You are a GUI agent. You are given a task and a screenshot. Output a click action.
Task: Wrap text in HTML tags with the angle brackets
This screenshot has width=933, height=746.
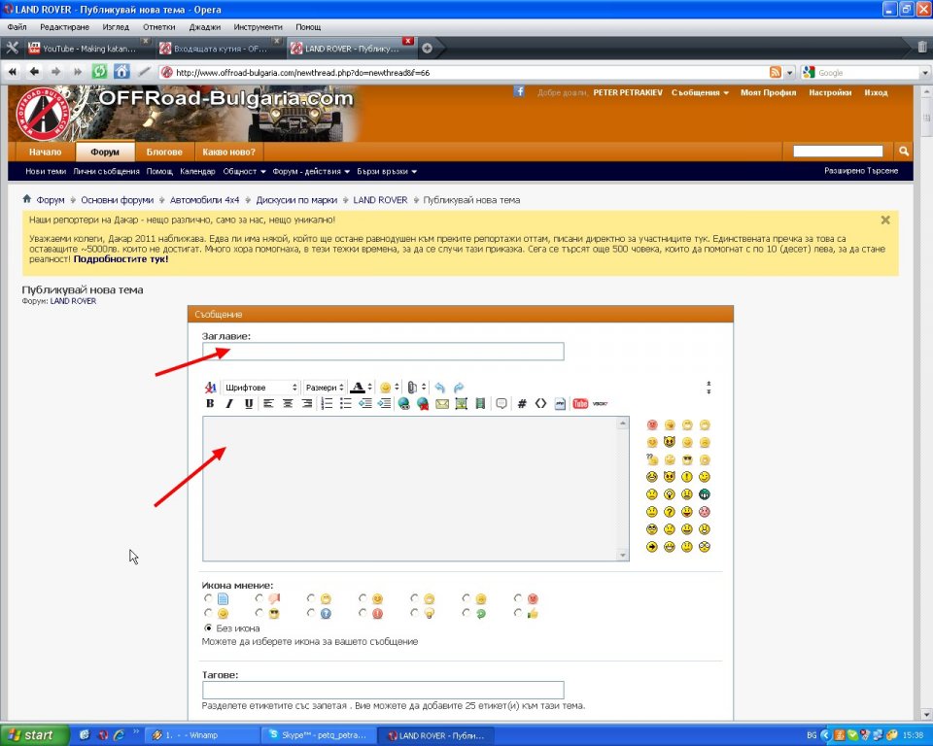(540, 404)
